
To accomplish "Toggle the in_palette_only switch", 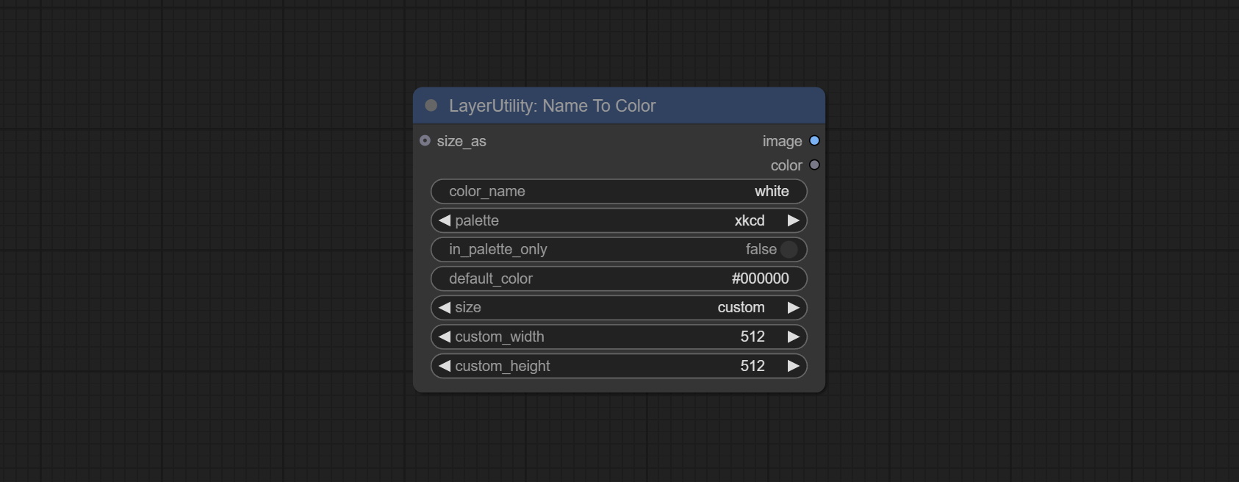I will click(789, 250).
